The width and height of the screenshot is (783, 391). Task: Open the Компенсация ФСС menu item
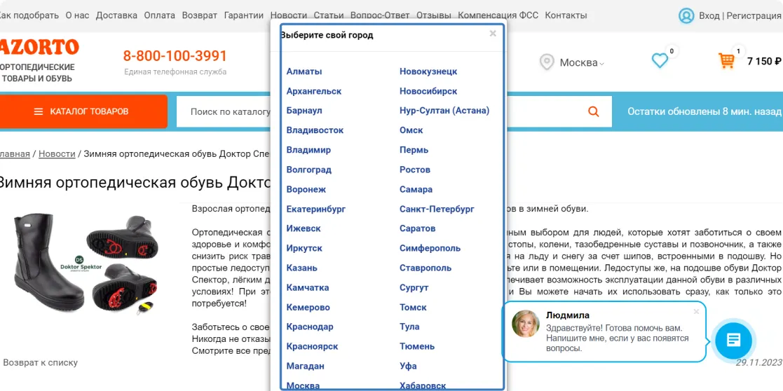coord(498,15)
